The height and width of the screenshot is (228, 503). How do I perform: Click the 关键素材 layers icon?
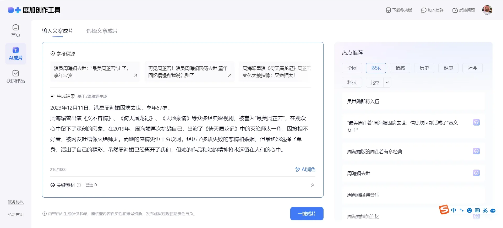coord(53,185)
